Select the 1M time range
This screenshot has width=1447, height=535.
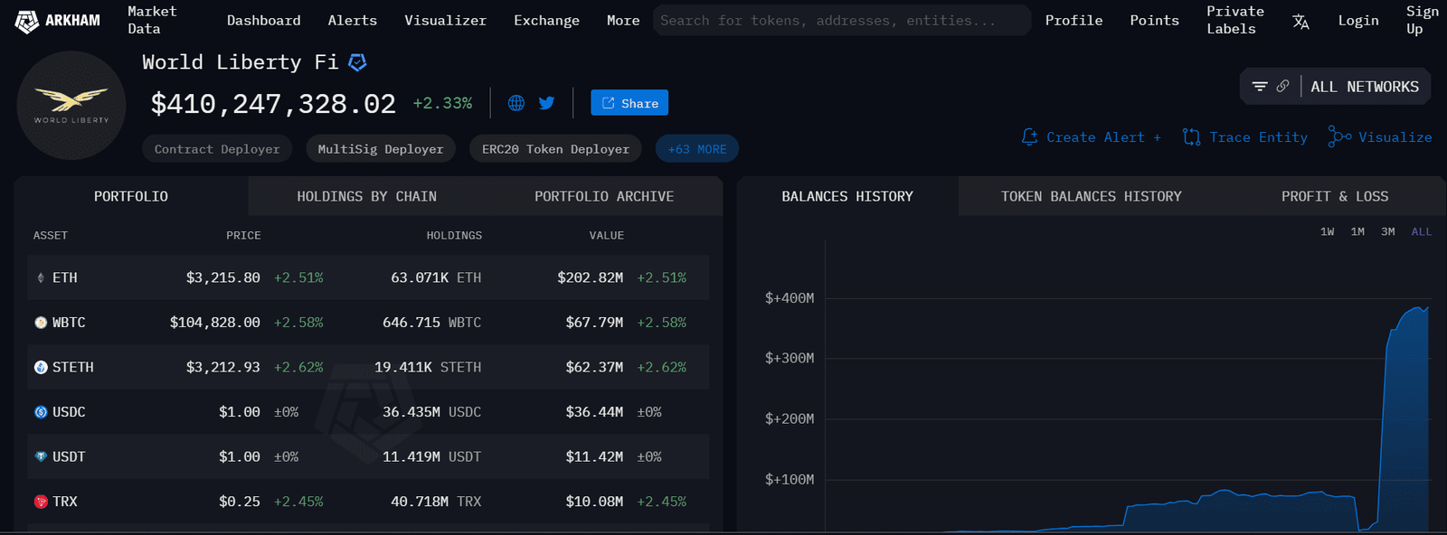pyautogui.click(x=1357, y=232)
